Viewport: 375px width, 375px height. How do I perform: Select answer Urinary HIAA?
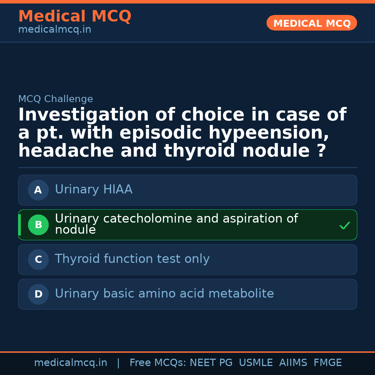coord(94,190)
